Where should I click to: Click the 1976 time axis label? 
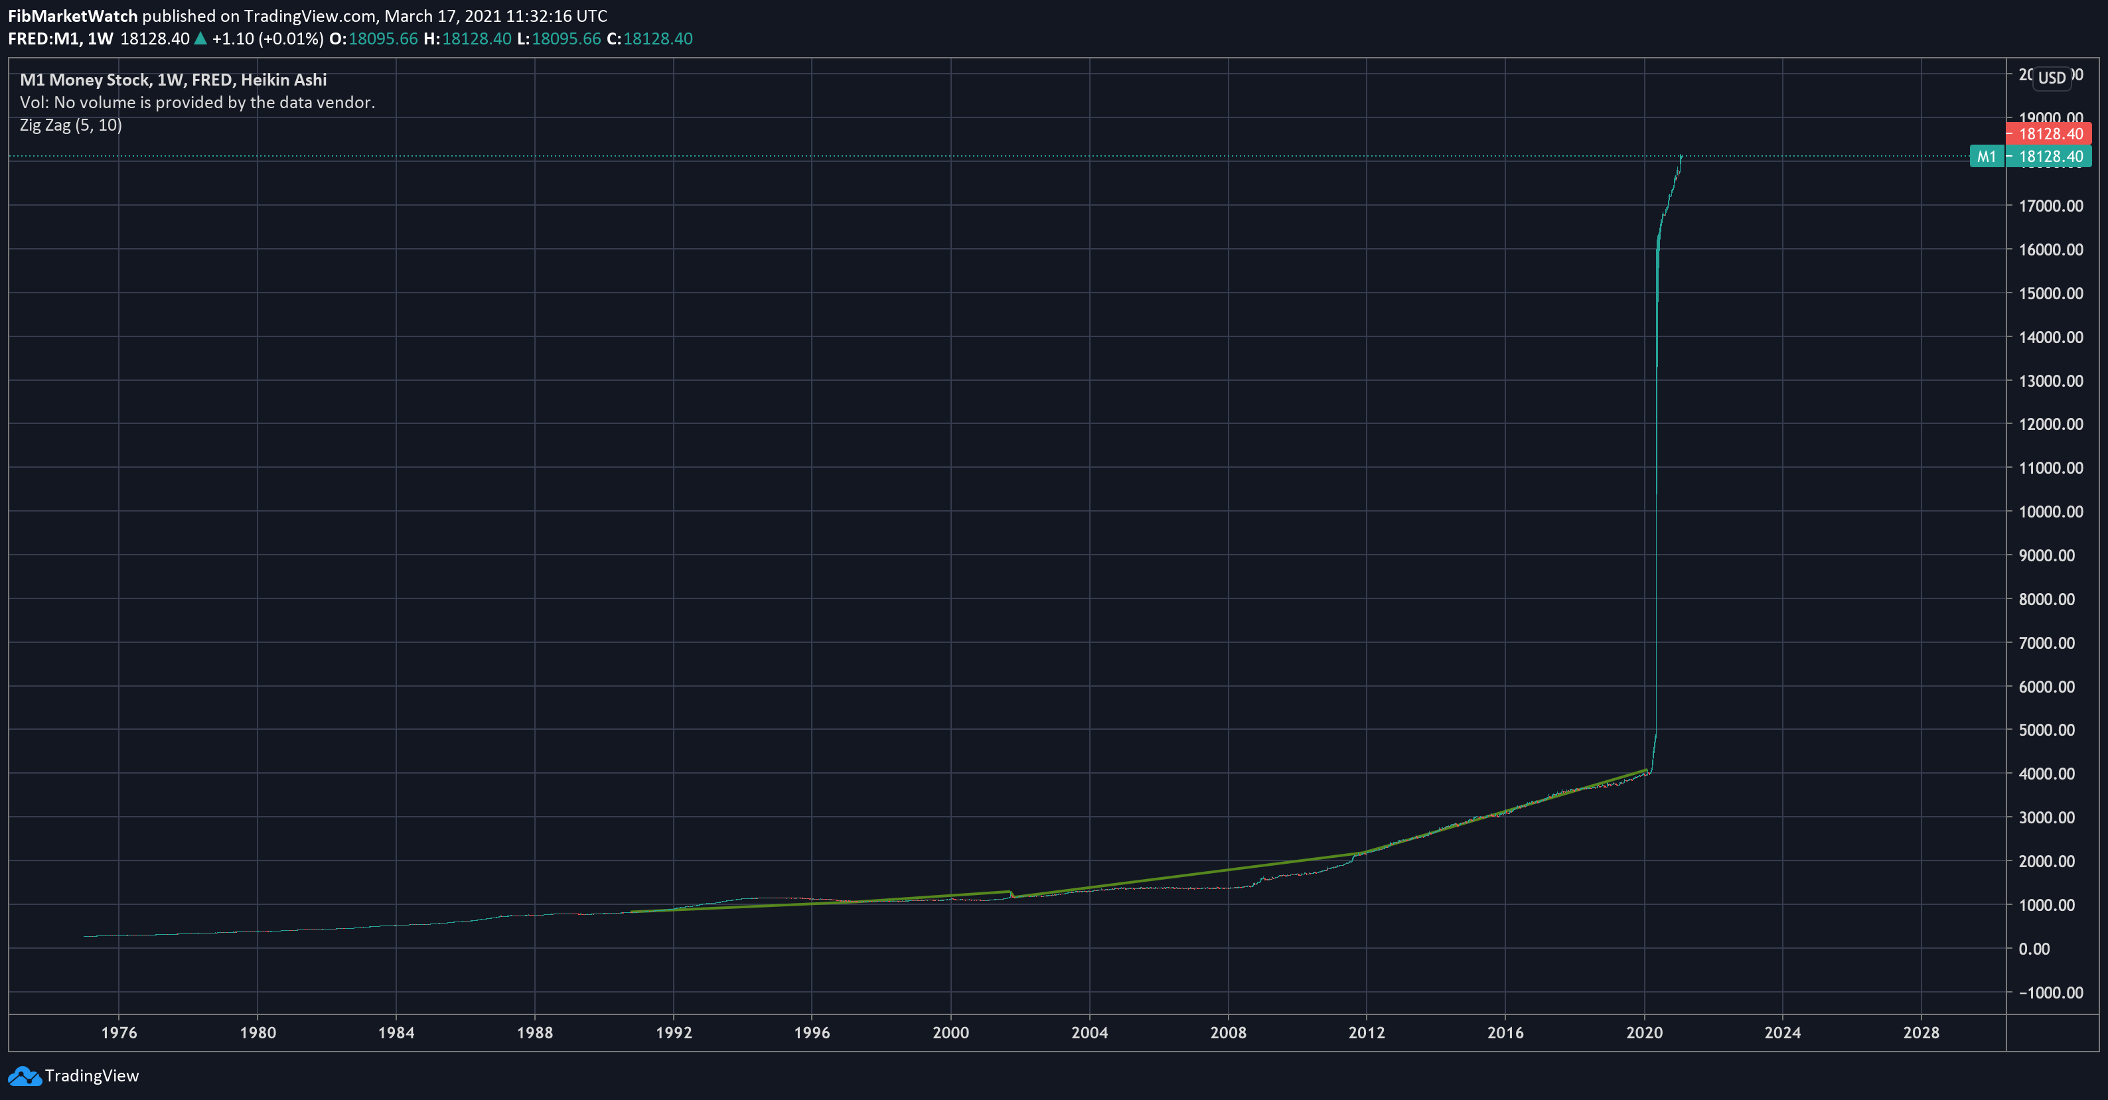119,1032
